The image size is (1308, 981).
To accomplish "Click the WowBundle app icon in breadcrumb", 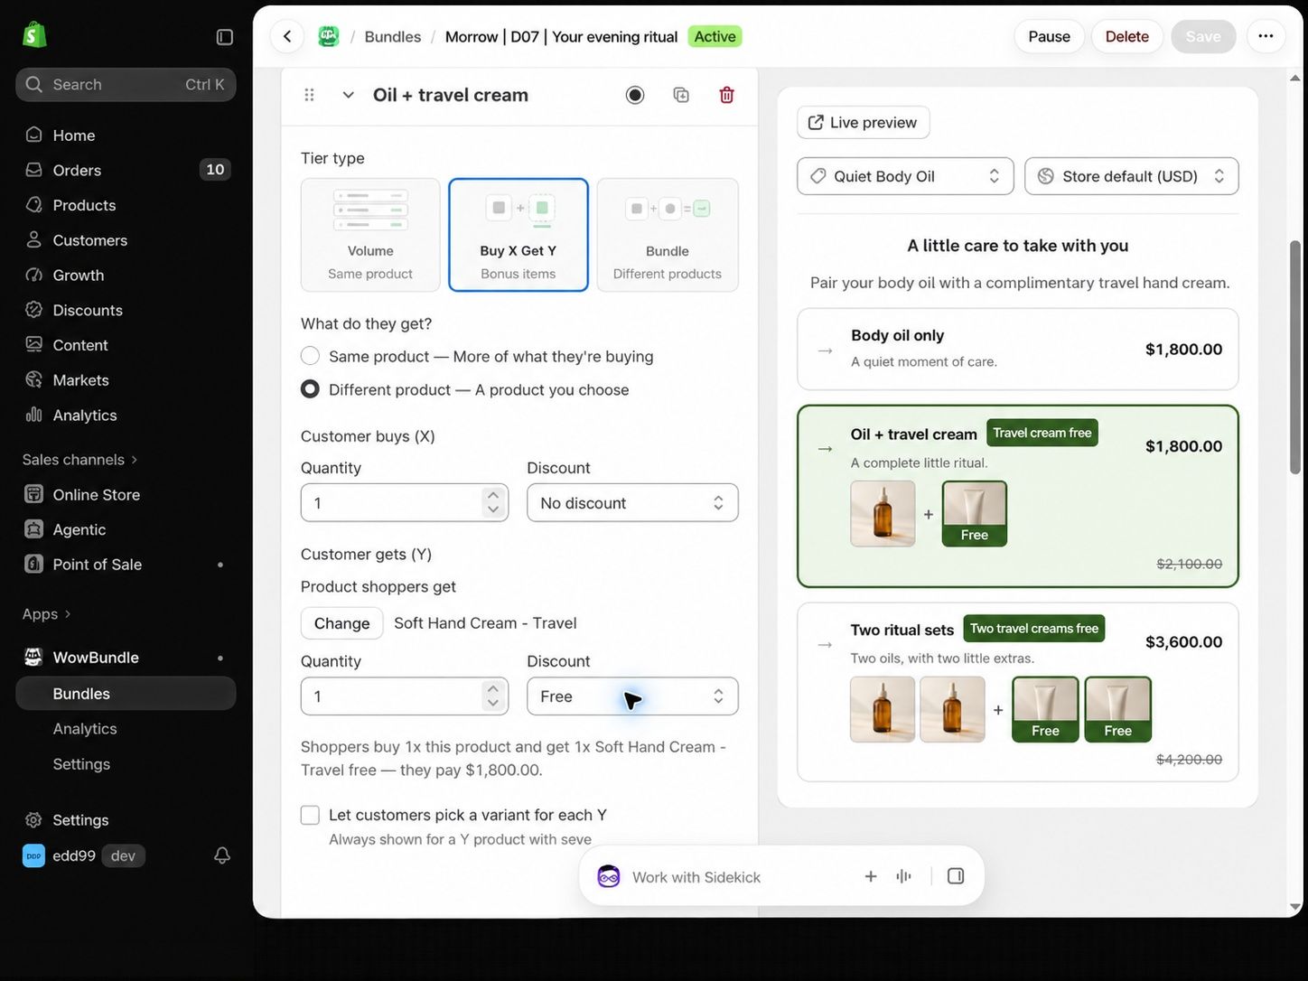I will pos(328,36).
